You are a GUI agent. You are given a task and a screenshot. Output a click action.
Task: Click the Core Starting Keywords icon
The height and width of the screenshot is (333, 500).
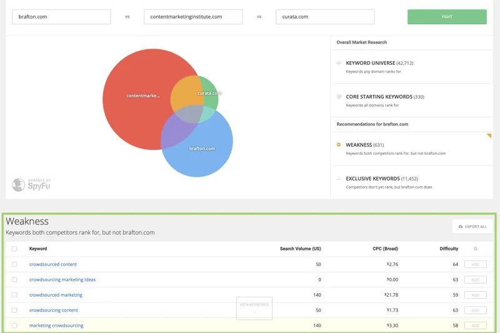(x=339, y=97)
